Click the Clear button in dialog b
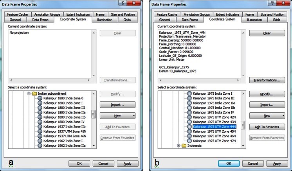Screen dimensions: 292x171 pyautogui.click(x=267, y=33)
